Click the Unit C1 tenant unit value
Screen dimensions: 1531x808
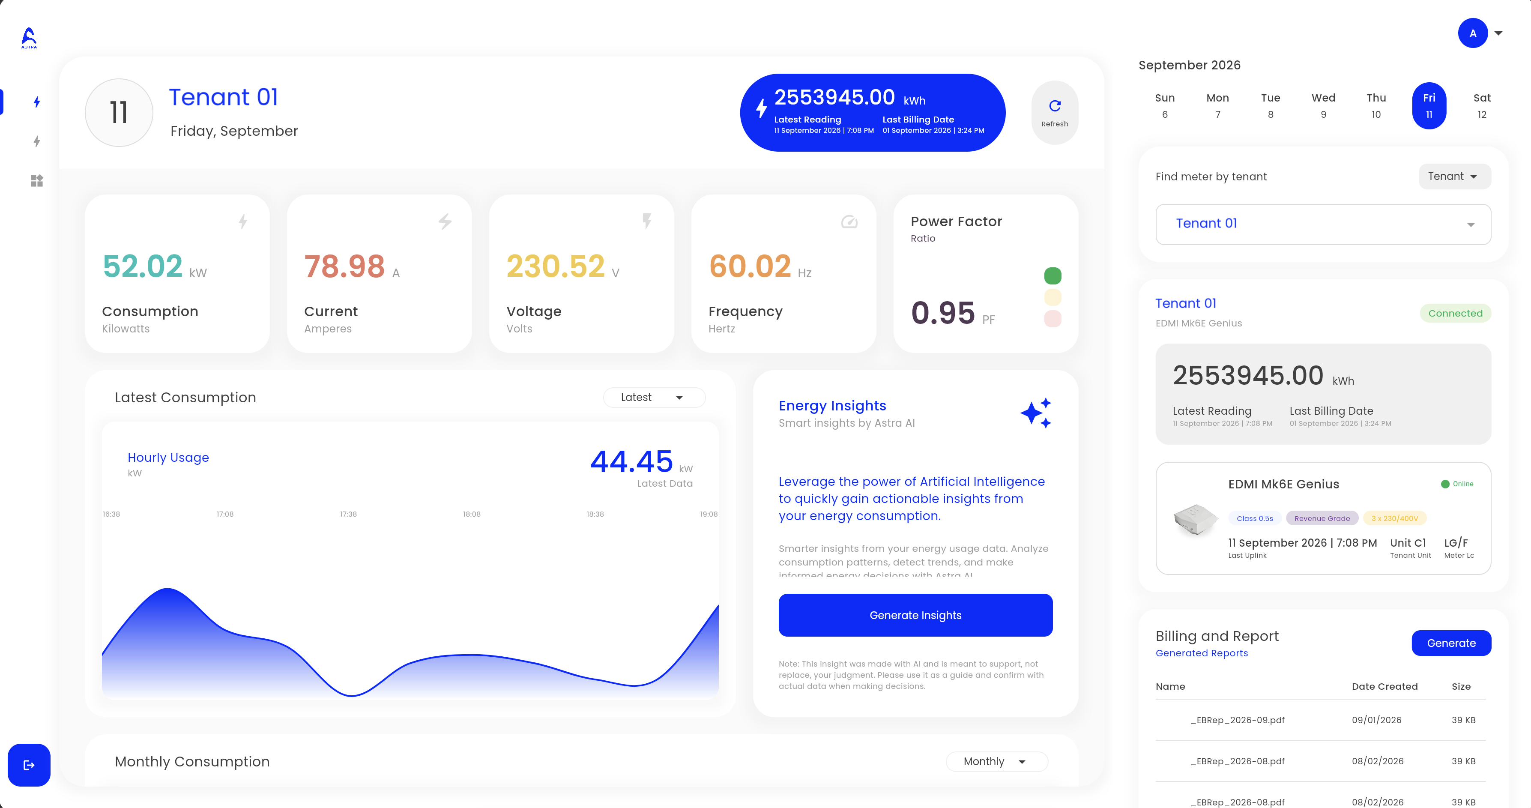[x=1407, y=543]
